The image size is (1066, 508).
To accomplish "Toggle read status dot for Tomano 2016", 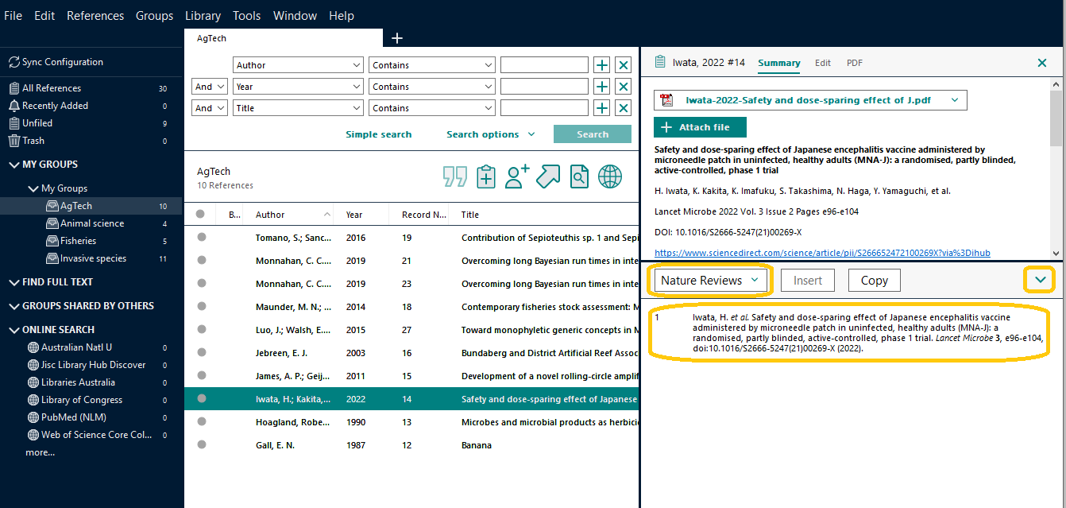I will click(202, 238).
